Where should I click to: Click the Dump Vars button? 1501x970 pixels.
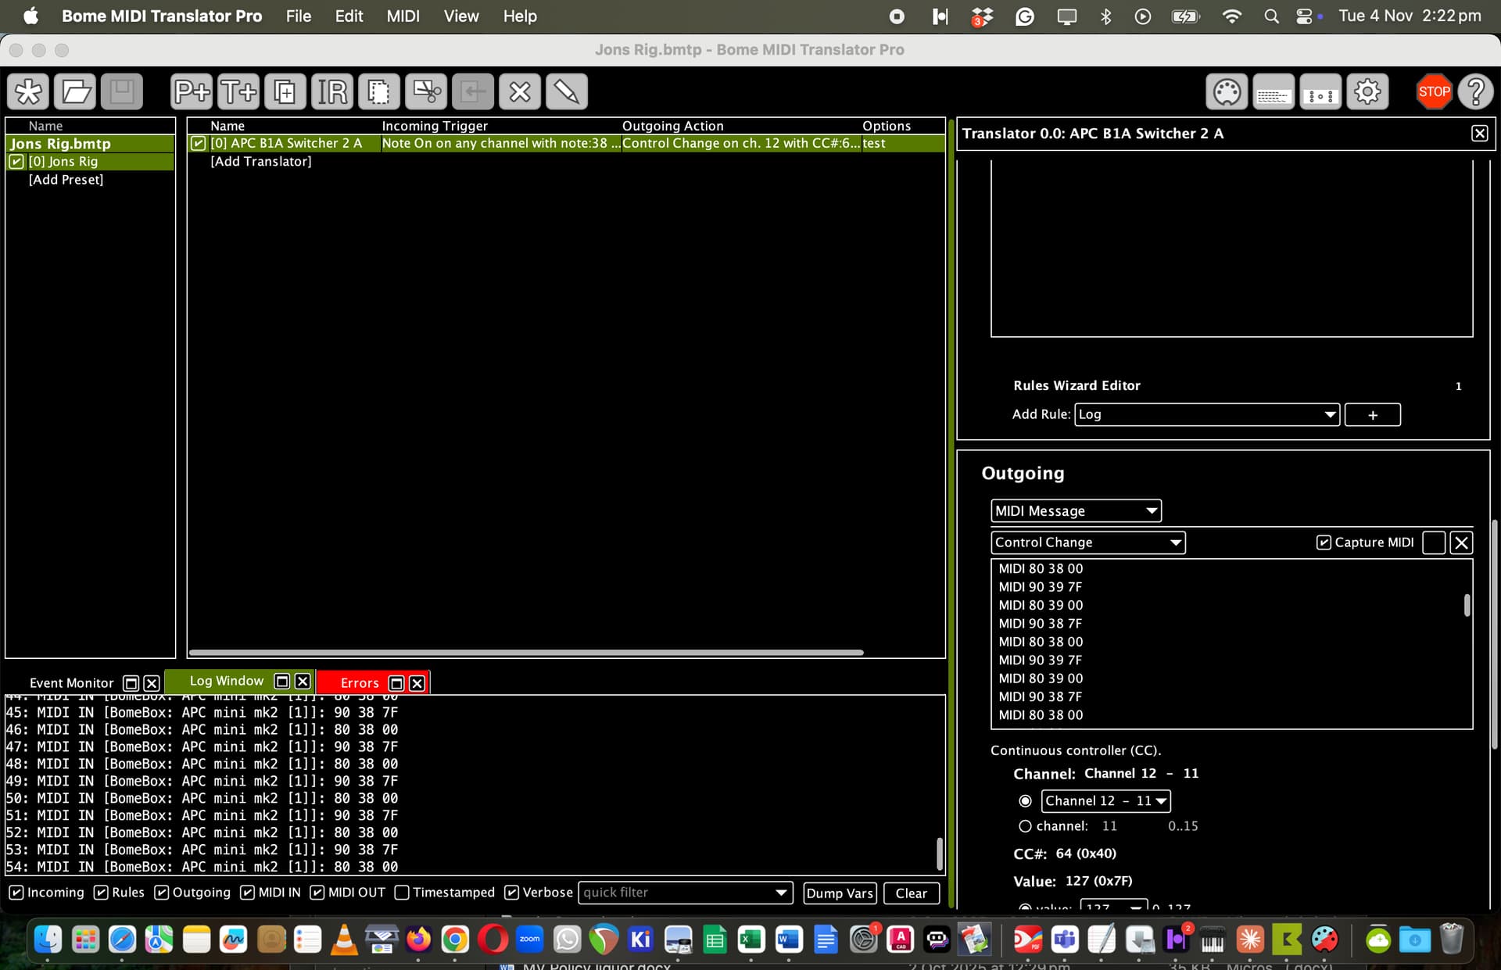840,893
